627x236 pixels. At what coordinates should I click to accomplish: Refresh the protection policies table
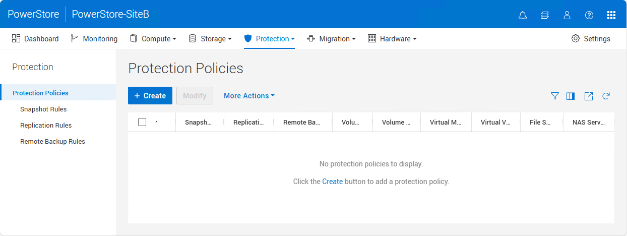[x=606, y=96]
